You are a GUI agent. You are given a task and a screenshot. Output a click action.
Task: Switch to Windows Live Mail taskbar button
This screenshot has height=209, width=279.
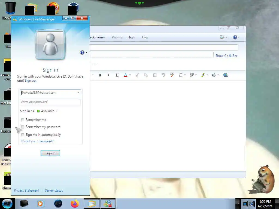pos(92,204)
